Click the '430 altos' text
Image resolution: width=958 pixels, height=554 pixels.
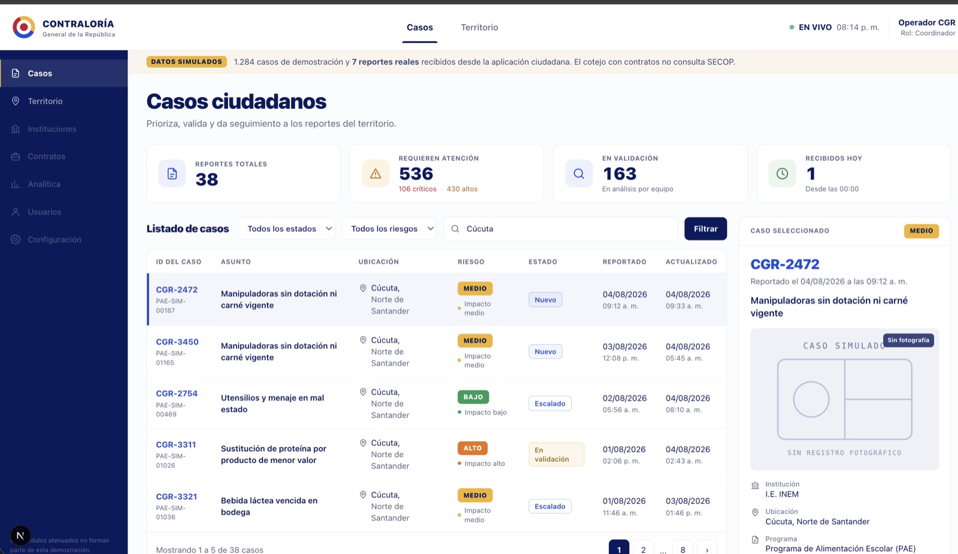(x=462, y=189)
